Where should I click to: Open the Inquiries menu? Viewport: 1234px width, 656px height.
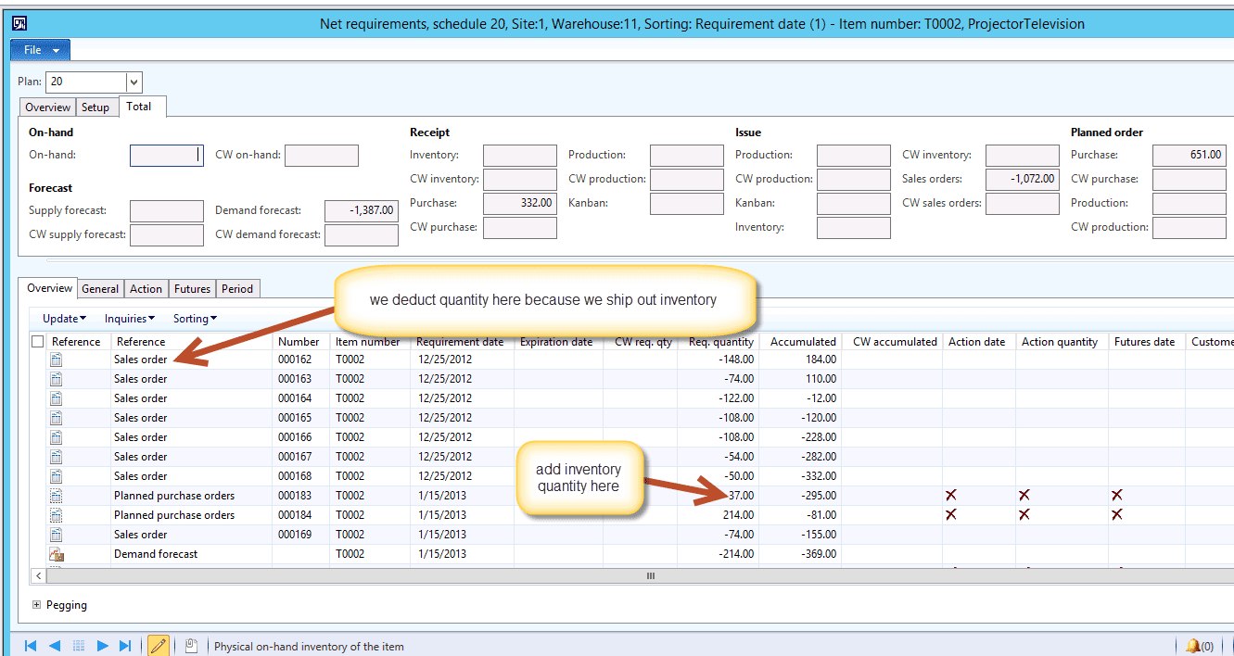(x=128, y=318)
